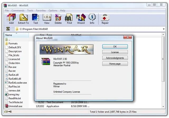The image size is (169, 118).
Task: Click the Home page button
Action: coord(115,64)
